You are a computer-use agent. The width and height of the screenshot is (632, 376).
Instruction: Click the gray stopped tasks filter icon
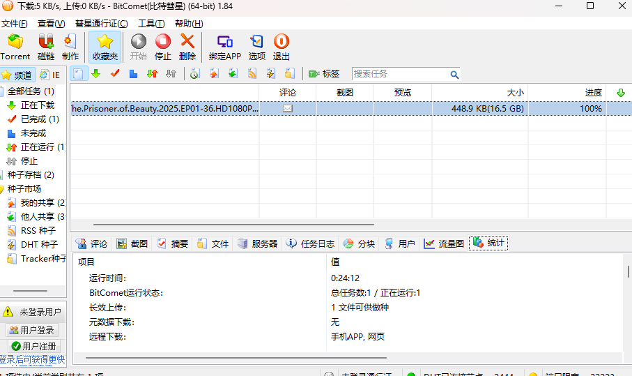pyautogui.click(x=171, y=73)
